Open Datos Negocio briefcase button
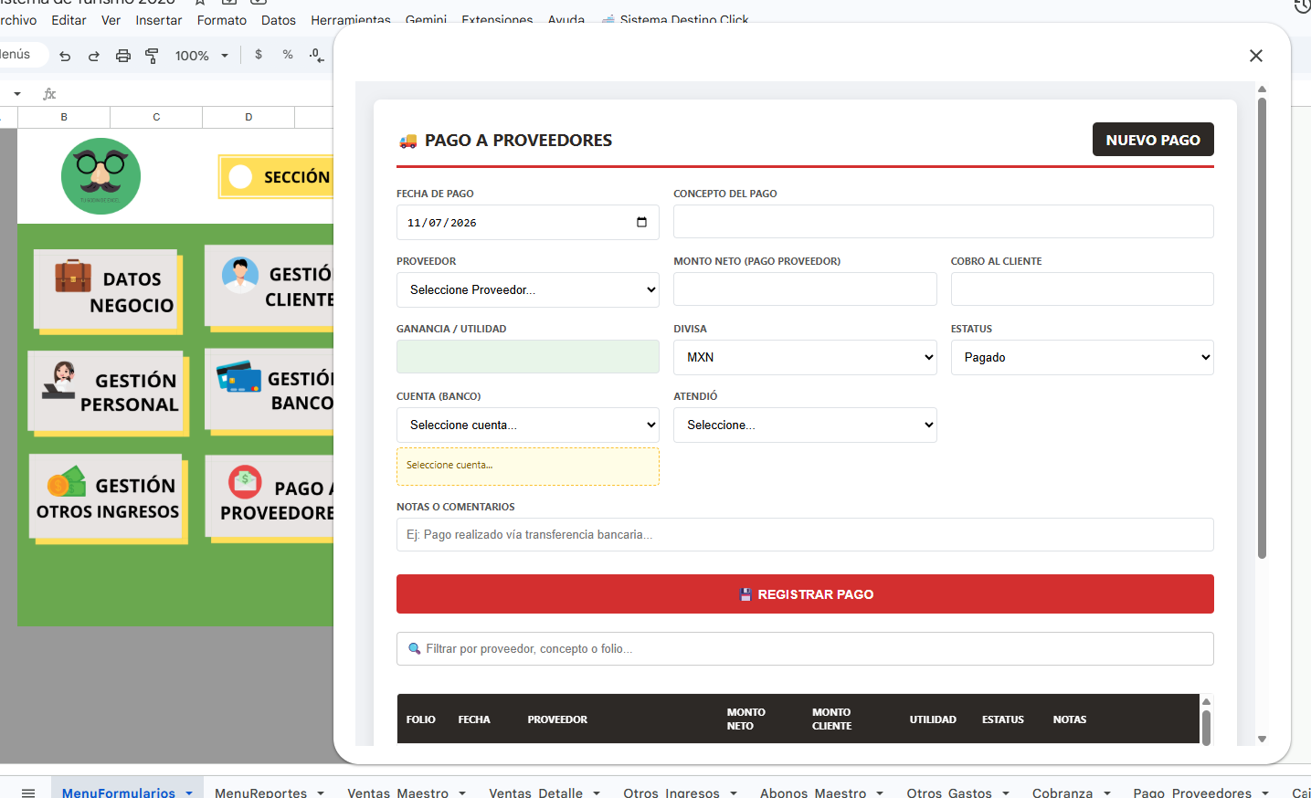1311x798 pixels. tap(108, 290)
